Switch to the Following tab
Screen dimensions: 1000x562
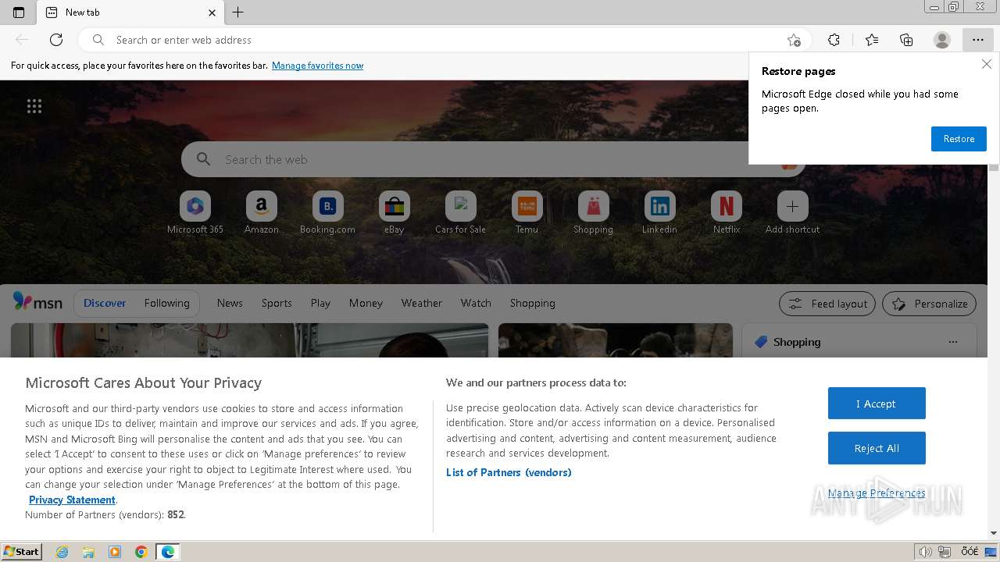click(x=166, y=303)
